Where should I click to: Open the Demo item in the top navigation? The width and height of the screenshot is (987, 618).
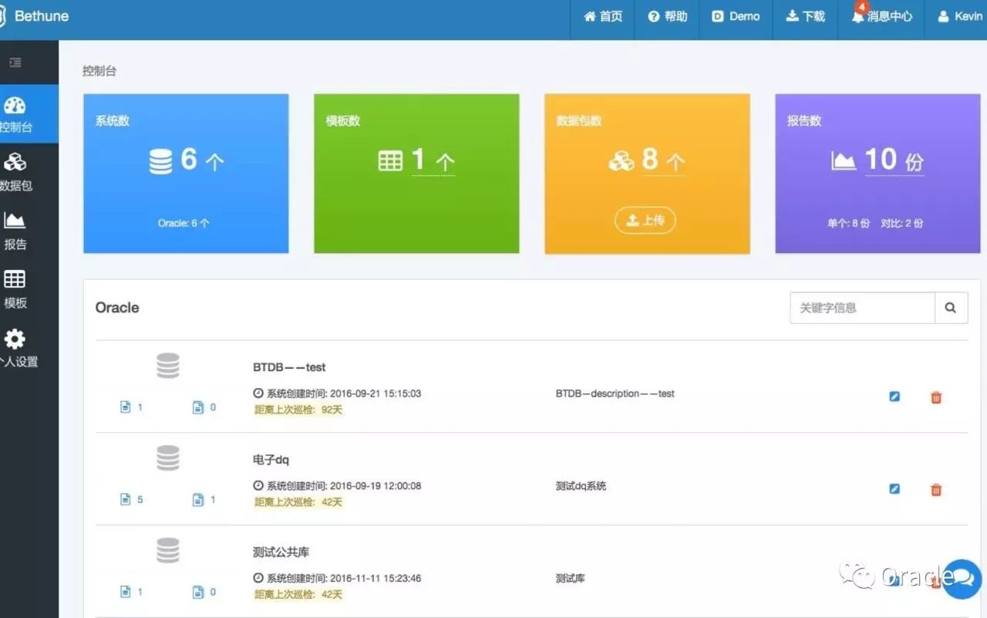[x=736, y=16]
